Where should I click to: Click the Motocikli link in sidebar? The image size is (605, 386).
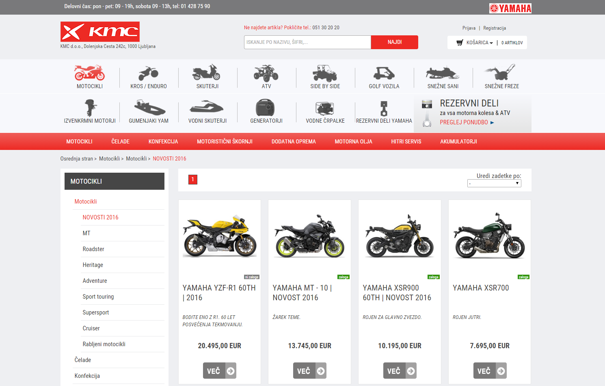(x=86, y=202)
